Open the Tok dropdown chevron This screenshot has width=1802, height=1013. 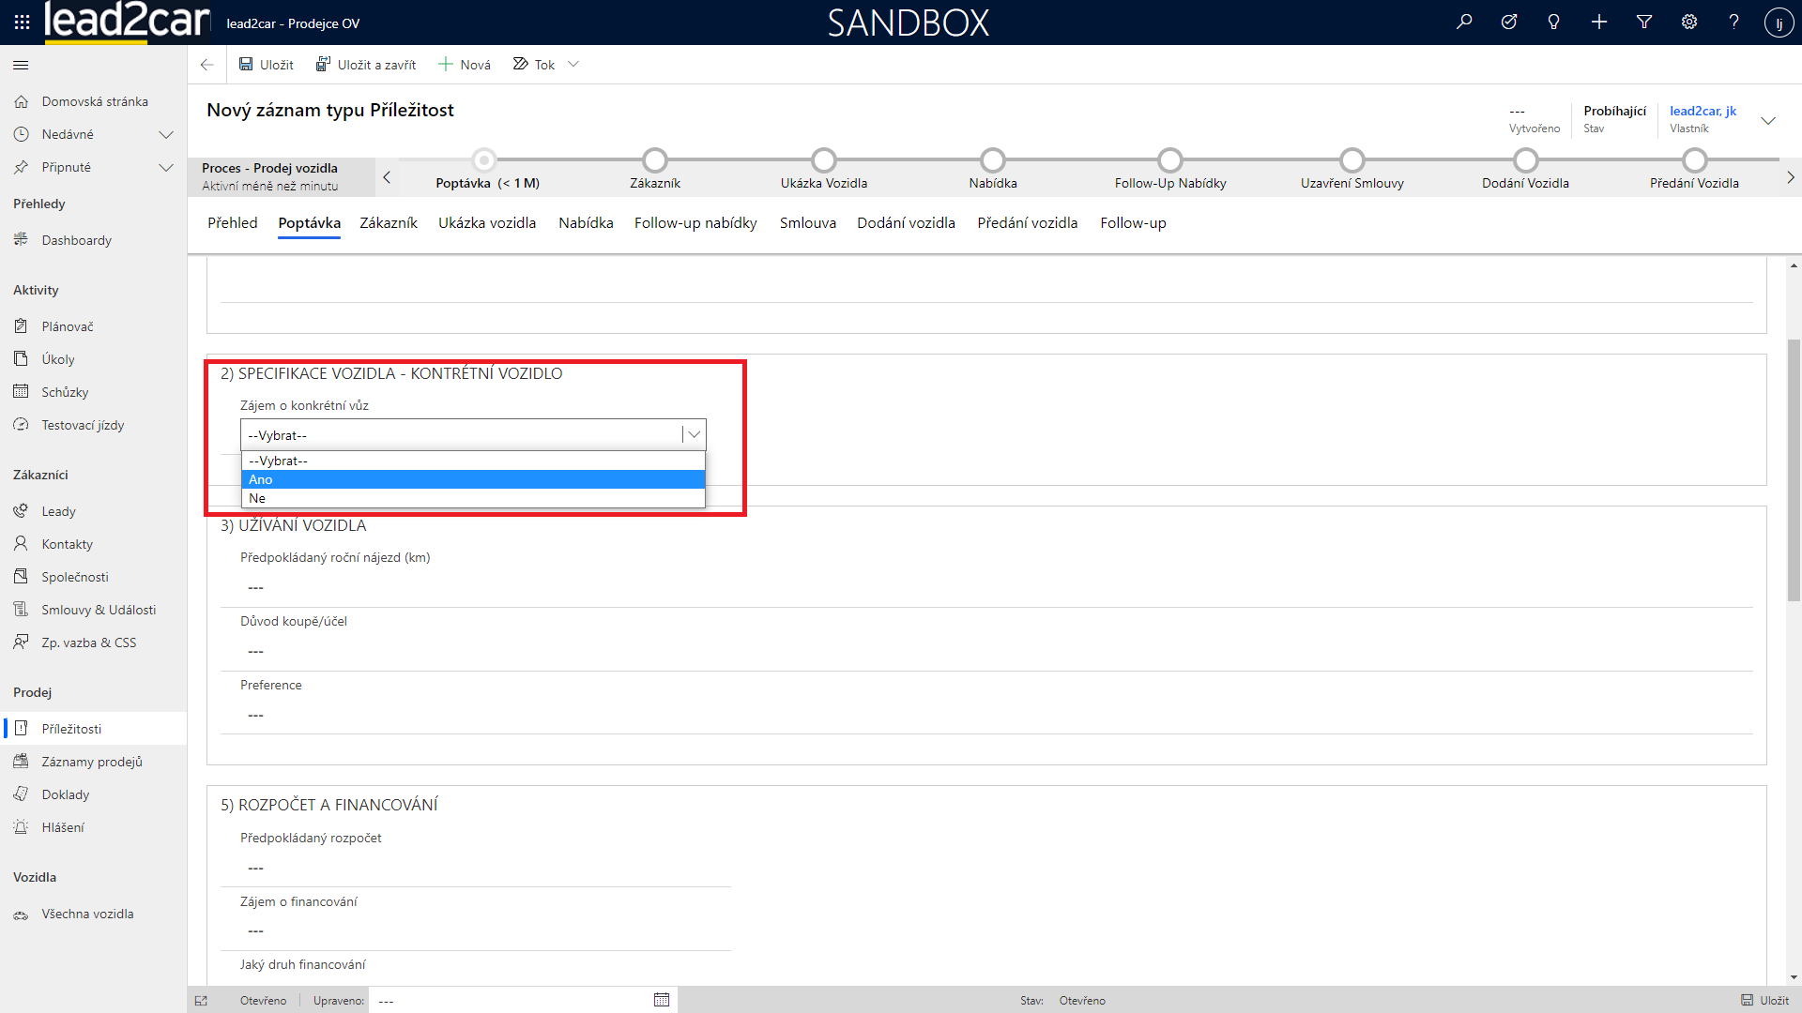click(x=573, y=65)
